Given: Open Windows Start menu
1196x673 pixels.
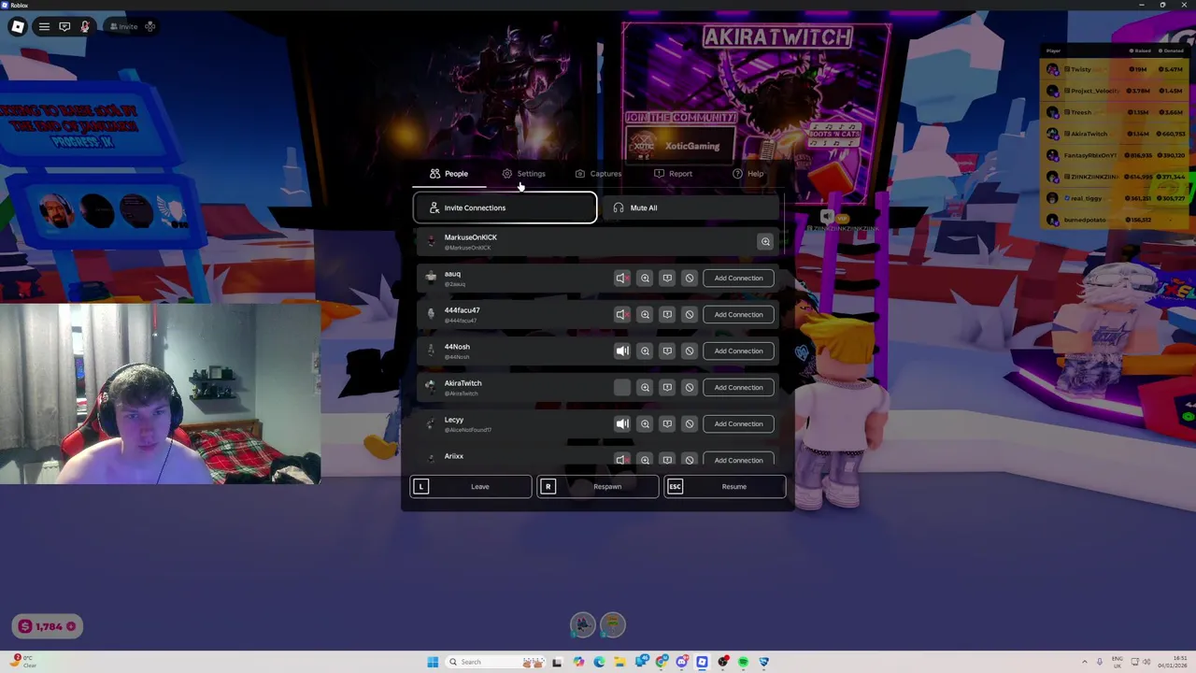Looking at the screenshot, I should [x=433, y=662].
